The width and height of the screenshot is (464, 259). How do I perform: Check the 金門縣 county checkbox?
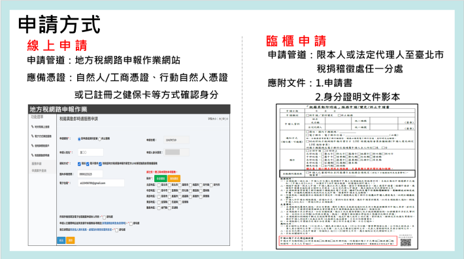159,208
